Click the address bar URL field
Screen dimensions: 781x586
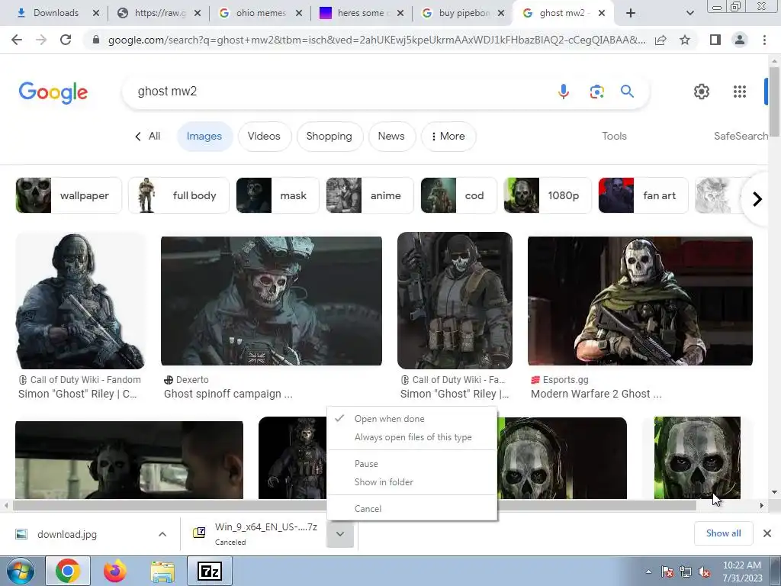(x=377, y=40)
